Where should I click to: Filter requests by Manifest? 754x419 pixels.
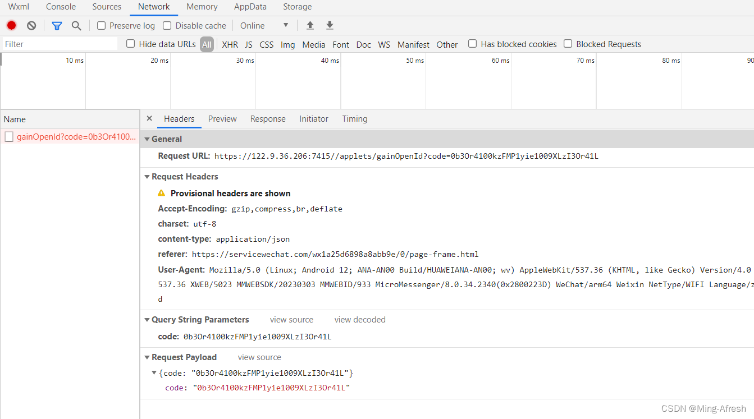tap(413, 44)
